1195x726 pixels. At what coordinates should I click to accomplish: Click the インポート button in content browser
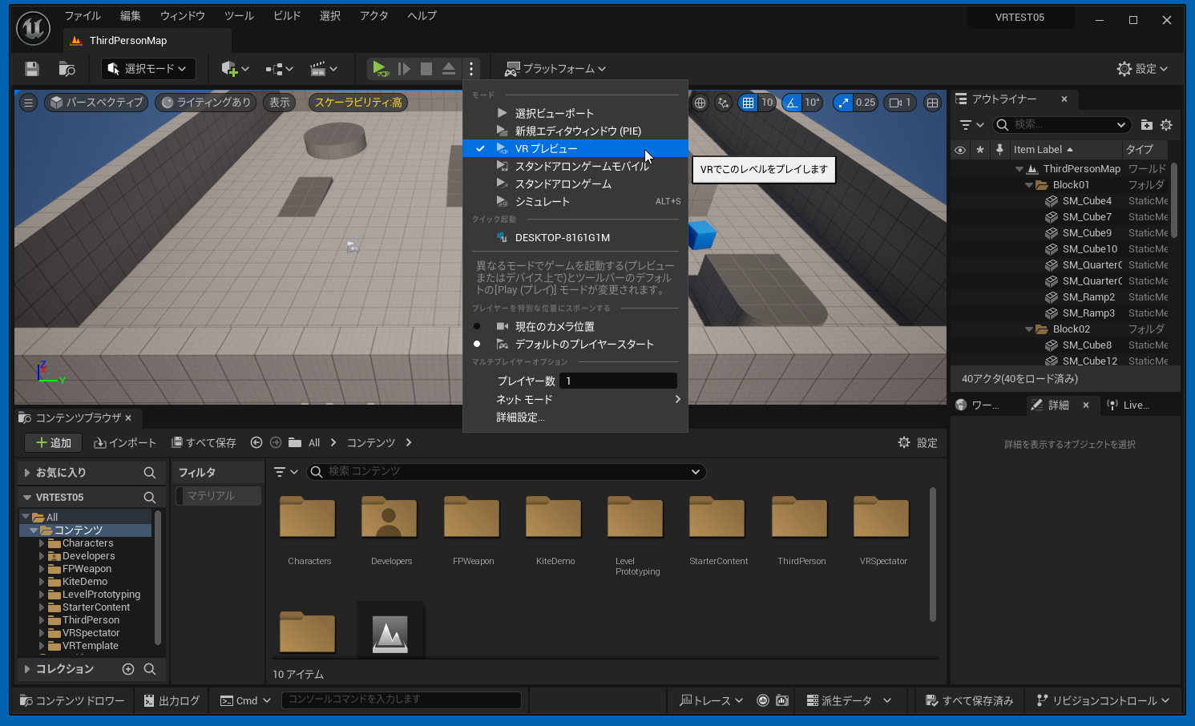coord(125,443)
